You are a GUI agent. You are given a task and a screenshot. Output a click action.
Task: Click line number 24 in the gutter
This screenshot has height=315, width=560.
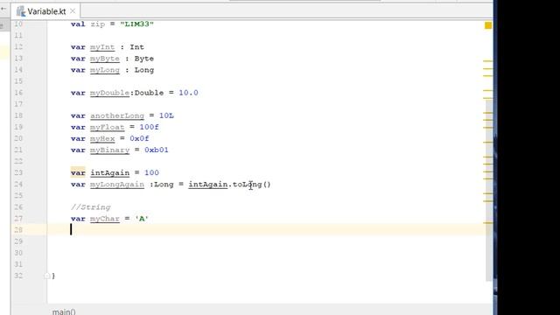click(18, 185)
